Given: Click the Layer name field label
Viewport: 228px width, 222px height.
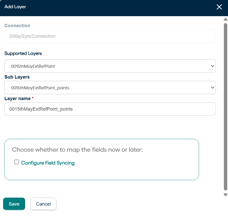Looking at the screenshot, I should (x=17, y=99).
